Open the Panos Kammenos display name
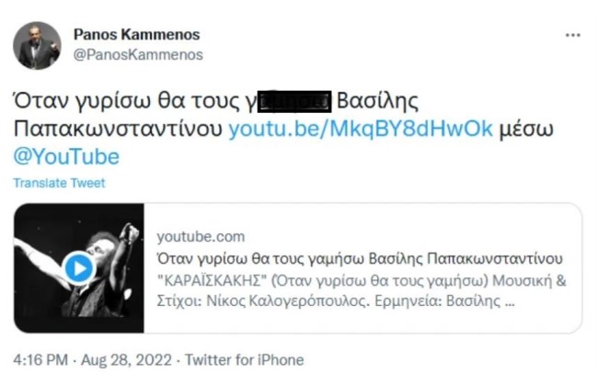This screenshot has width=598, height=373. (136, 34)
